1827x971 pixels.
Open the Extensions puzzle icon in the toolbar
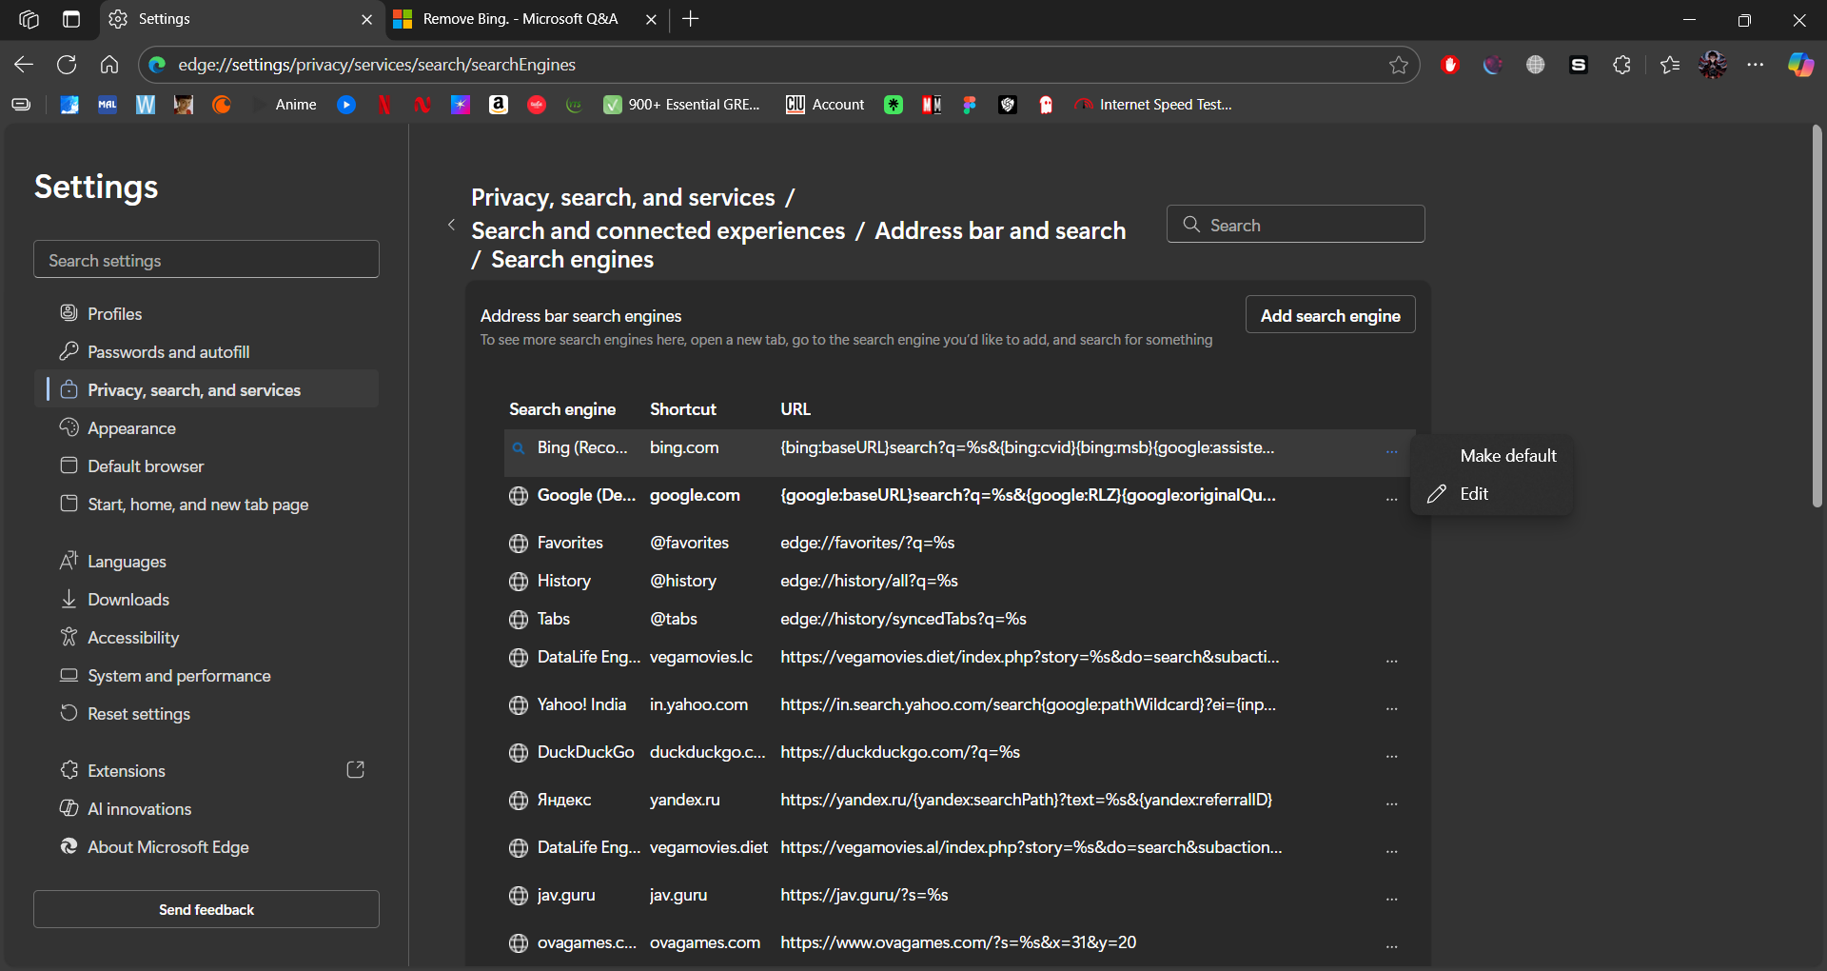1621,65
